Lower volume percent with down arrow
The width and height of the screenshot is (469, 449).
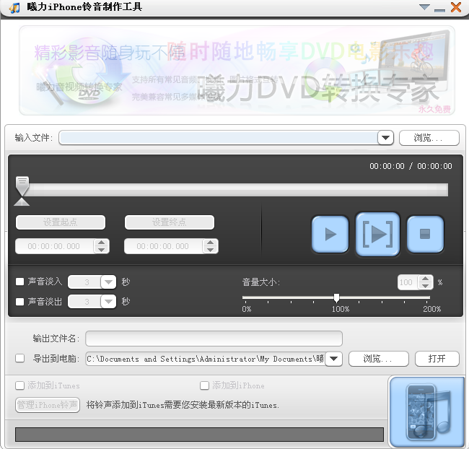425,286
